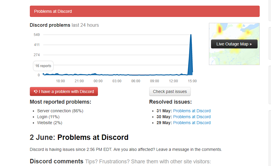Image resolution: width=271 pixels, height=166 pixels.
Task: Open 'Check past issues' button
Action: [x=170, y=91]
